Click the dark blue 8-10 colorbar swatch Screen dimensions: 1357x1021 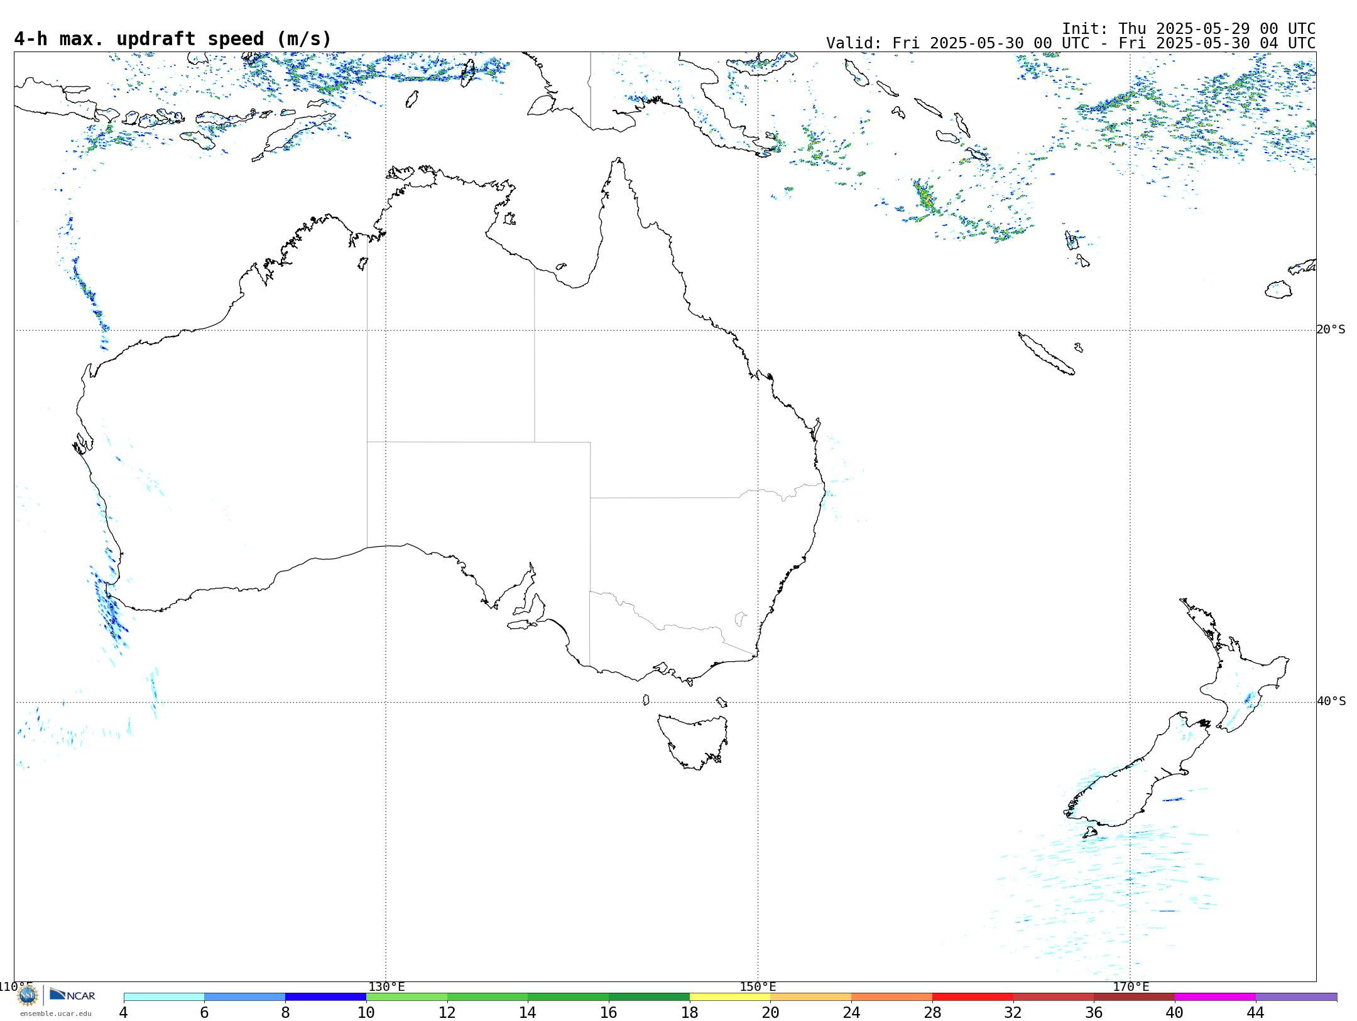point(325,997)
